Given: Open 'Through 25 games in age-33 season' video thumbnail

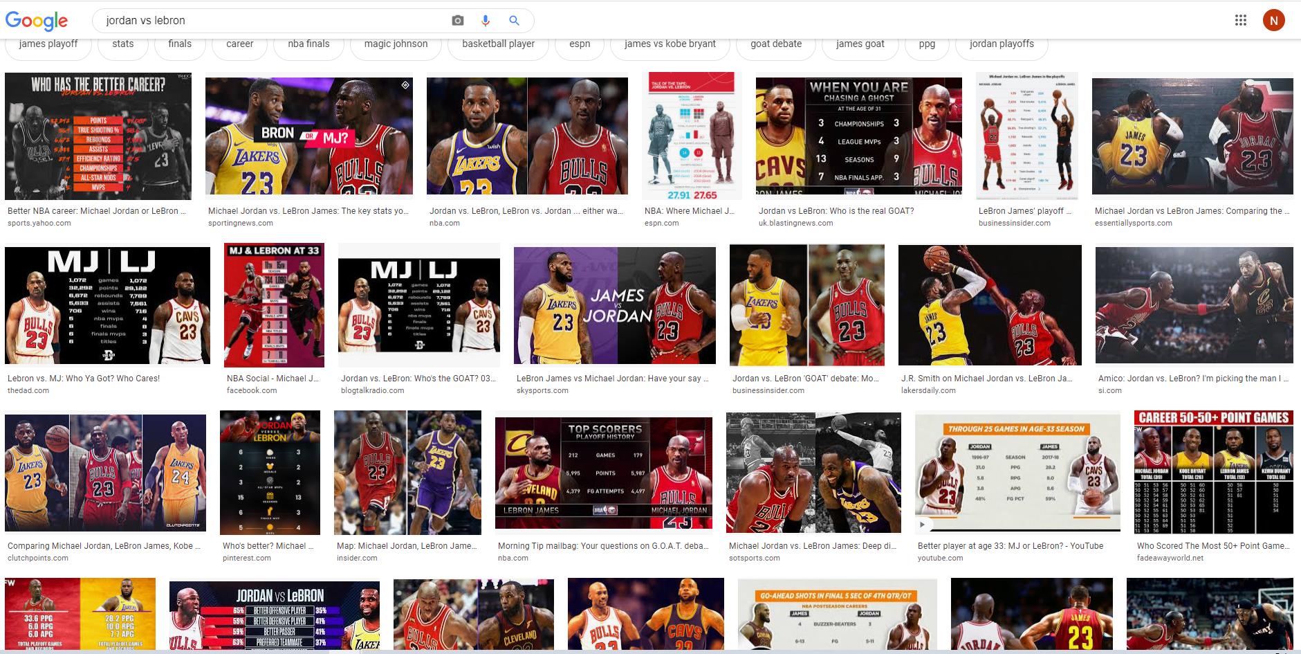Looking at the screenshot, I should tap(1017, 473).
